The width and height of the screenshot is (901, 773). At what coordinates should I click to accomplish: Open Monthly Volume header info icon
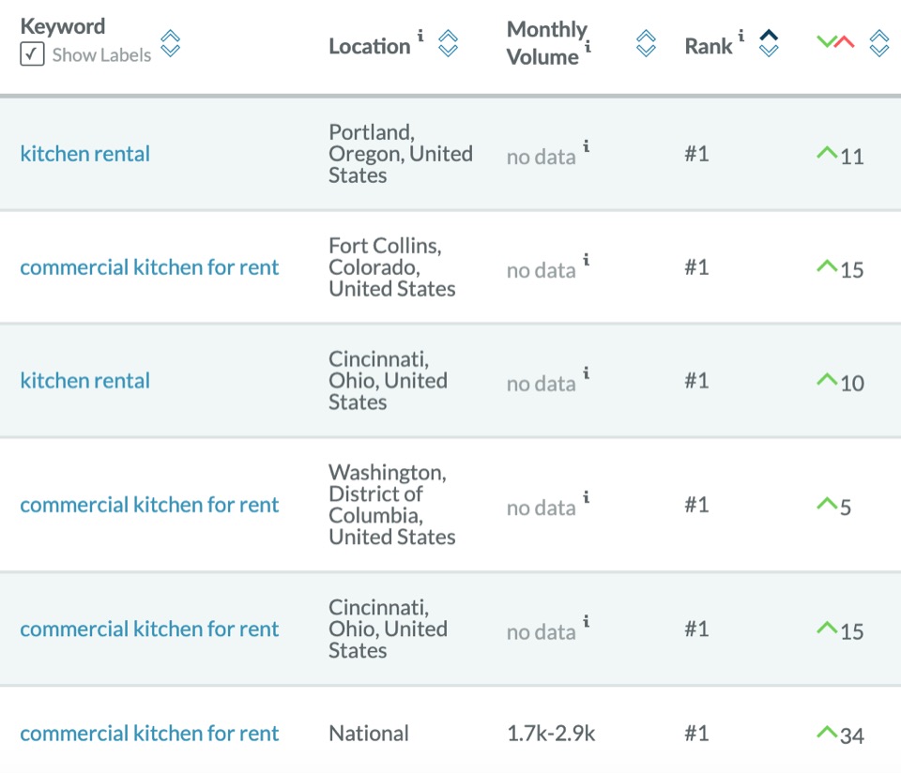[588, 46]
